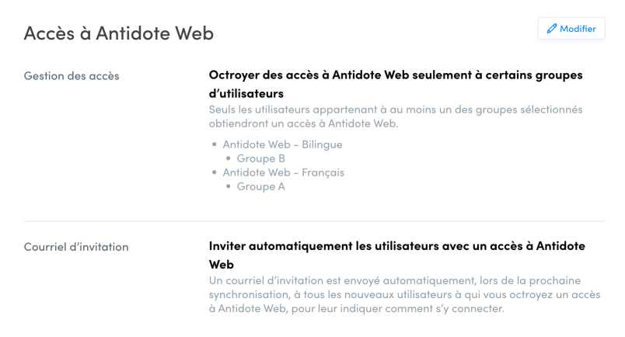
Task: Click the Courriel d'invitation label
Action: click(76, 247)
